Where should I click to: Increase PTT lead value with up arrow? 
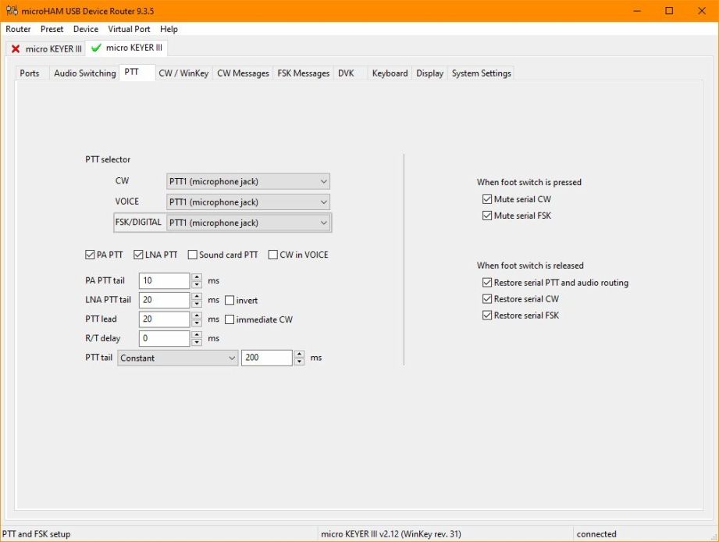pyautogui.click(x=197, y=316)
